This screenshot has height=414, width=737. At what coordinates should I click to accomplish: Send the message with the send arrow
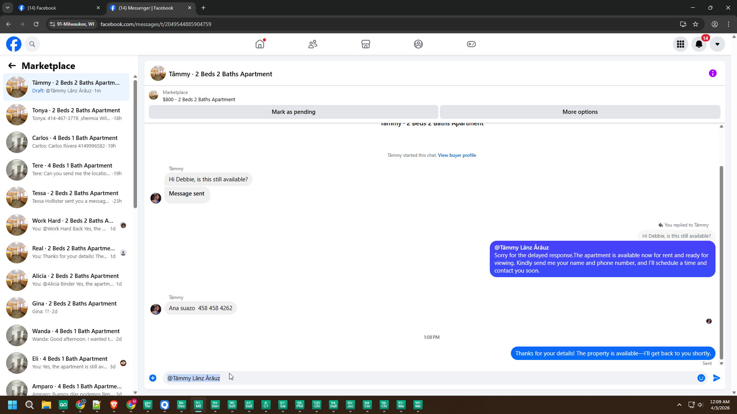pos(717,378)
